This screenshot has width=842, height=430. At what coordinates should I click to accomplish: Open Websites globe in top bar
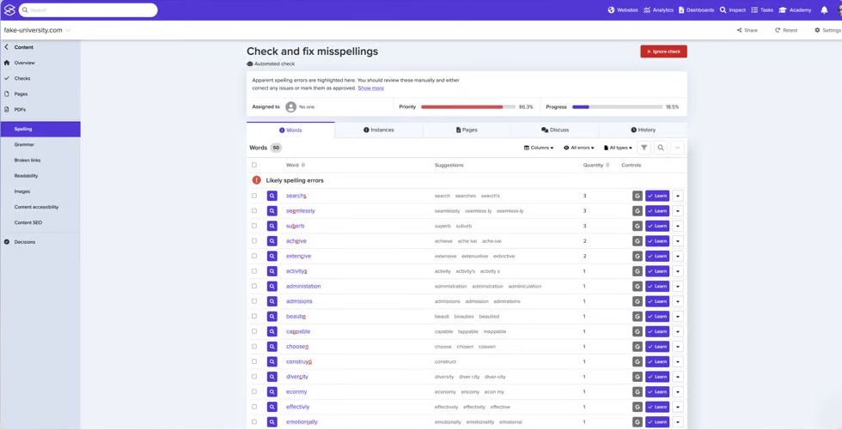coord(623,10)
